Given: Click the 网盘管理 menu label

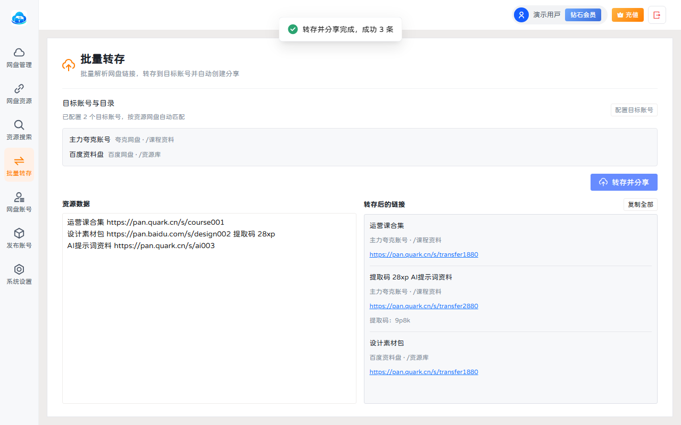Looking at the screenshot, I should 19,65.
